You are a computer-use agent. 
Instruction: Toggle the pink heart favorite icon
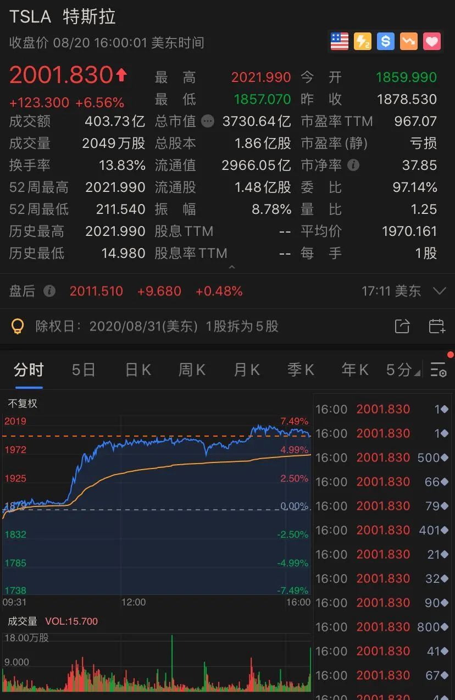432,42
